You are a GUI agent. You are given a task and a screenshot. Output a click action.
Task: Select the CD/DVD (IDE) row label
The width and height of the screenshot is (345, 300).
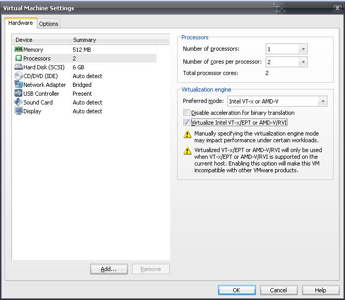coord(41,76)
